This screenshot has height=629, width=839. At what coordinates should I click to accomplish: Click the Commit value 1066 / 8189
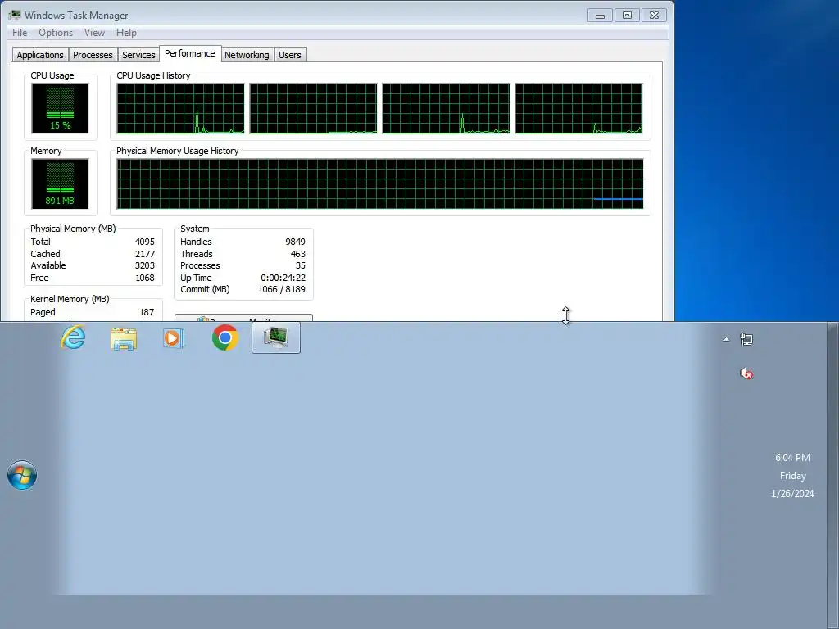click(x=282, y=289)
